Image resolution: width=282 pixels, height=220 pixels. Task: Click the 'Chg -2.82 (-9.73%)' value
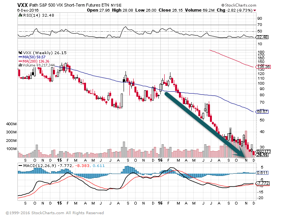(234, 10)
